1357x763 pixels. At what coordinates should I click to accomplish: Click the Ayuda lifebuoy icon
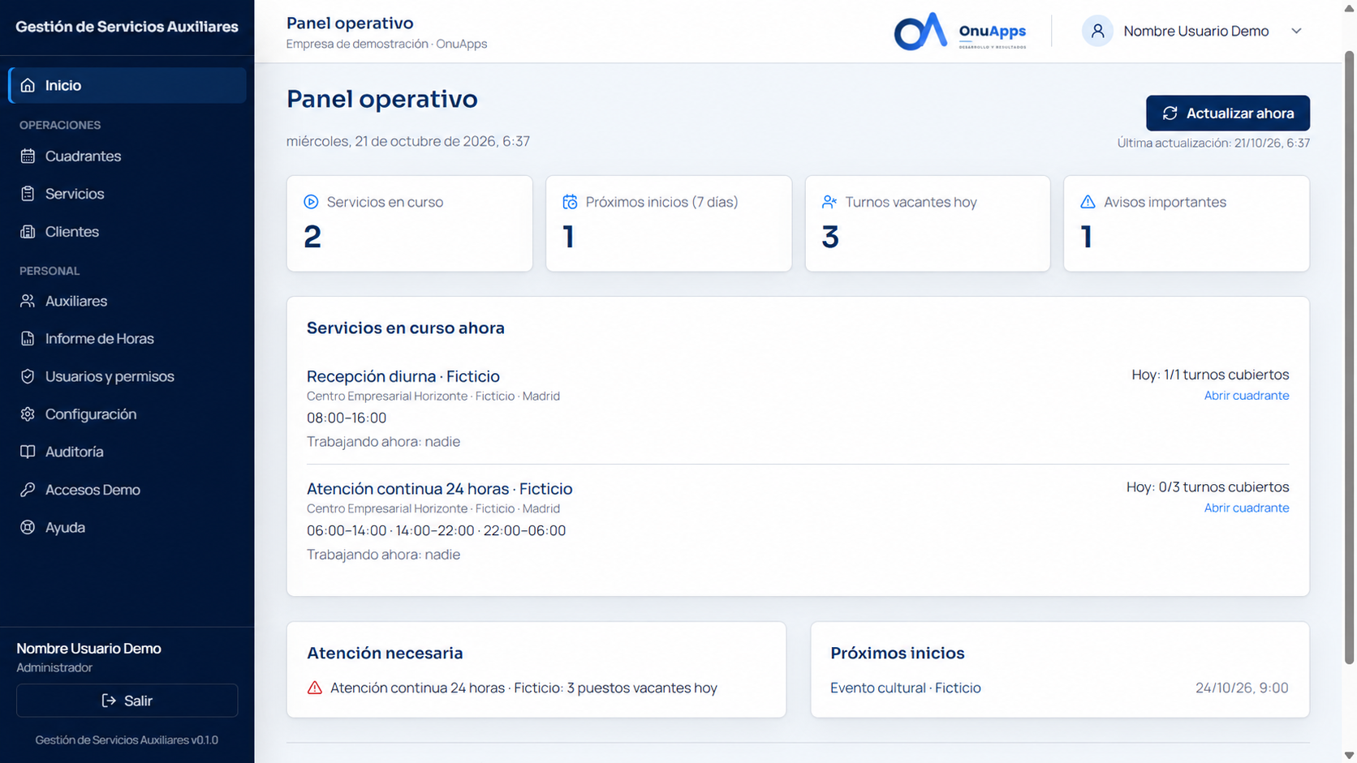click(x=28, y=527)
